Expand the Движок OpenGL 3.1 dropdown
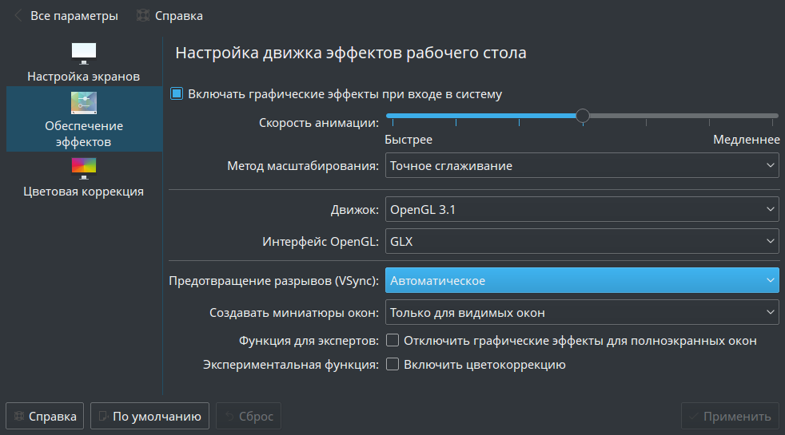Viewport: 785px width, 435px height. [x=582, y=211]
